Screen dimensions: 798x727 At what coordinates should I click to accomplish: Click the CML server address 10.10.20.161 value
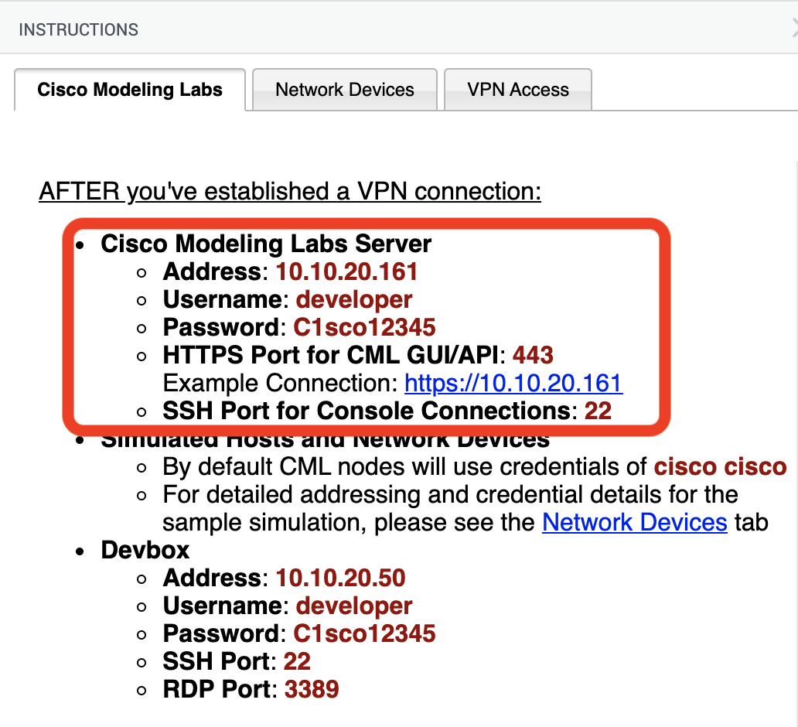[346, 271]
